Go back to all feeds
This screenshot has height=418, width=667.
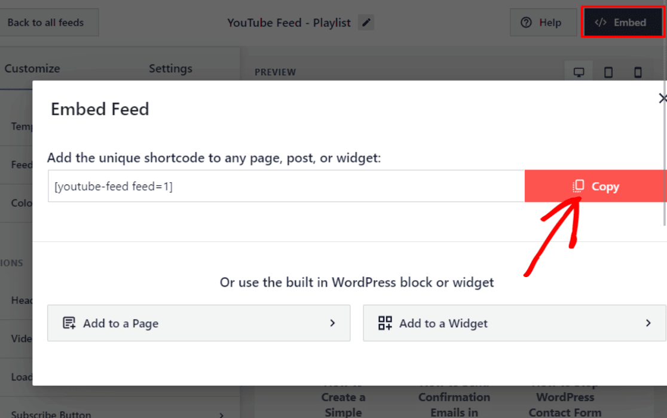pos(45,23)
